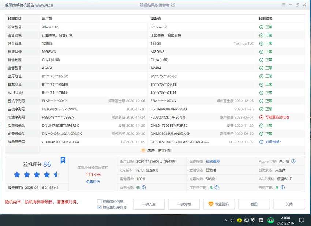
Task: Click the taskbar clock 21:36
Action: (285, 218)
